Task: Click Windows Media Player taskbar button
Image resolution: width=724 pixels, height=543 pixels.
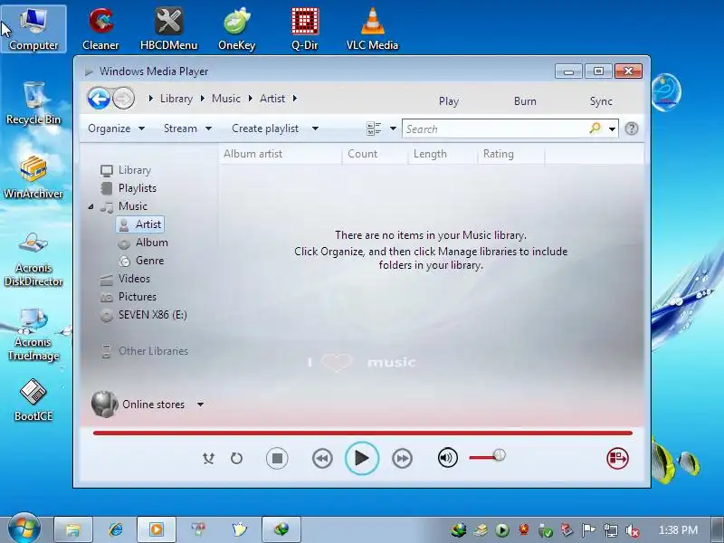Action: click(156, 529)
